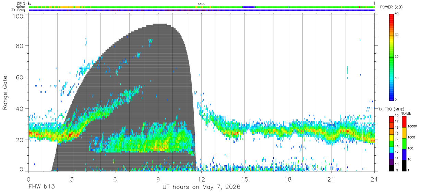Screen dimensions: 421x194
Task: Click power scale tick 30
Action: click(x=397, y=35)
